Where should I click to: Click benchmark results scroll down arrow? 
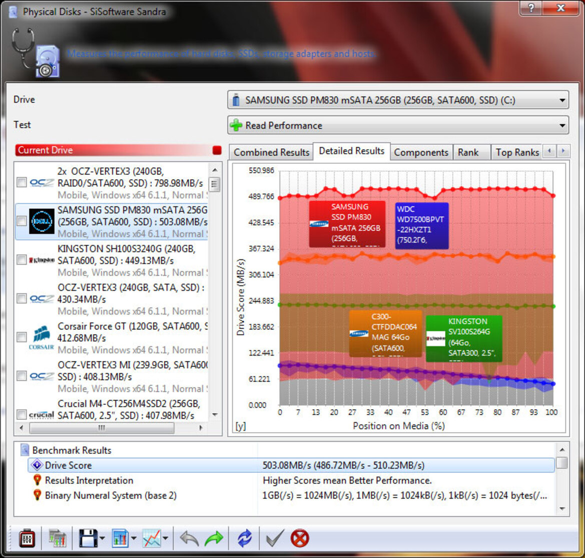[562, 509]
